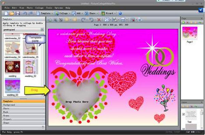Close the Layer panel
The height and width of the screenshot is (135, 205).
pos(202,102)
